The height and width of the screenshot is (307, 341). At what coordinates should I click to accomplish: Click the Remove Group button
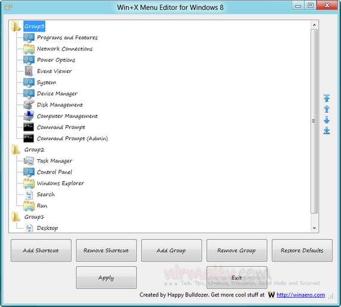pos(237,251)
